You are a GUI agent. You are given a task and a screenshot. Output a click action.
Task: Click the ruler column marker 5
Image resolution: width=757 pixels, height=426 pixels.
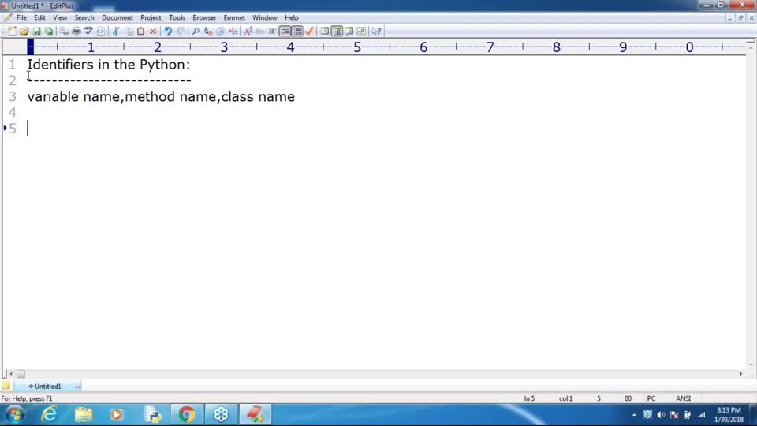(x=356, y=47)
